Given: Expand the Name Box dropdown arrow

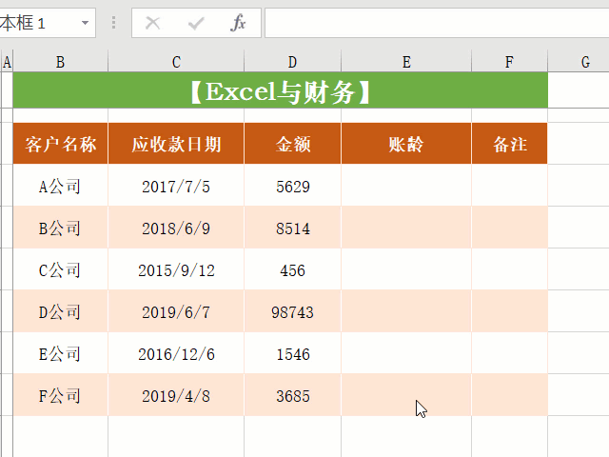Looking at the screenshot, I should (x=85, y=23).
